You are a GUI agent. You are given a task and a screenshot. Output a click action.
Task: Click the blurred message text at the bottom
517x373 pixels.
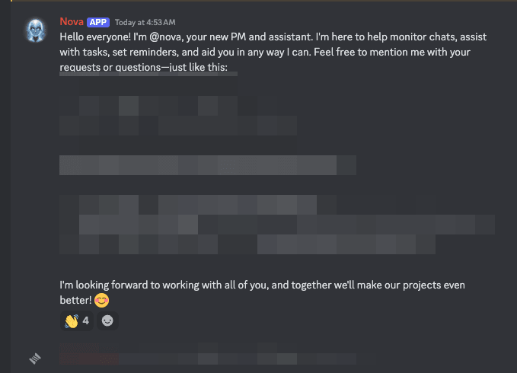(228, 356)
